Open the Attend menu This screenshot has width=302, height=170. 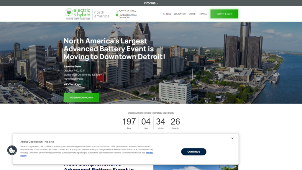click(167, 14)
